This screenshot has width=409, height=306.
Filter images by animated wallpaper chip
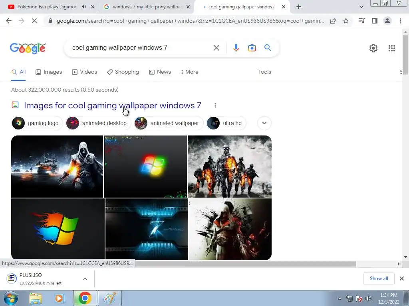click(168, 123)
